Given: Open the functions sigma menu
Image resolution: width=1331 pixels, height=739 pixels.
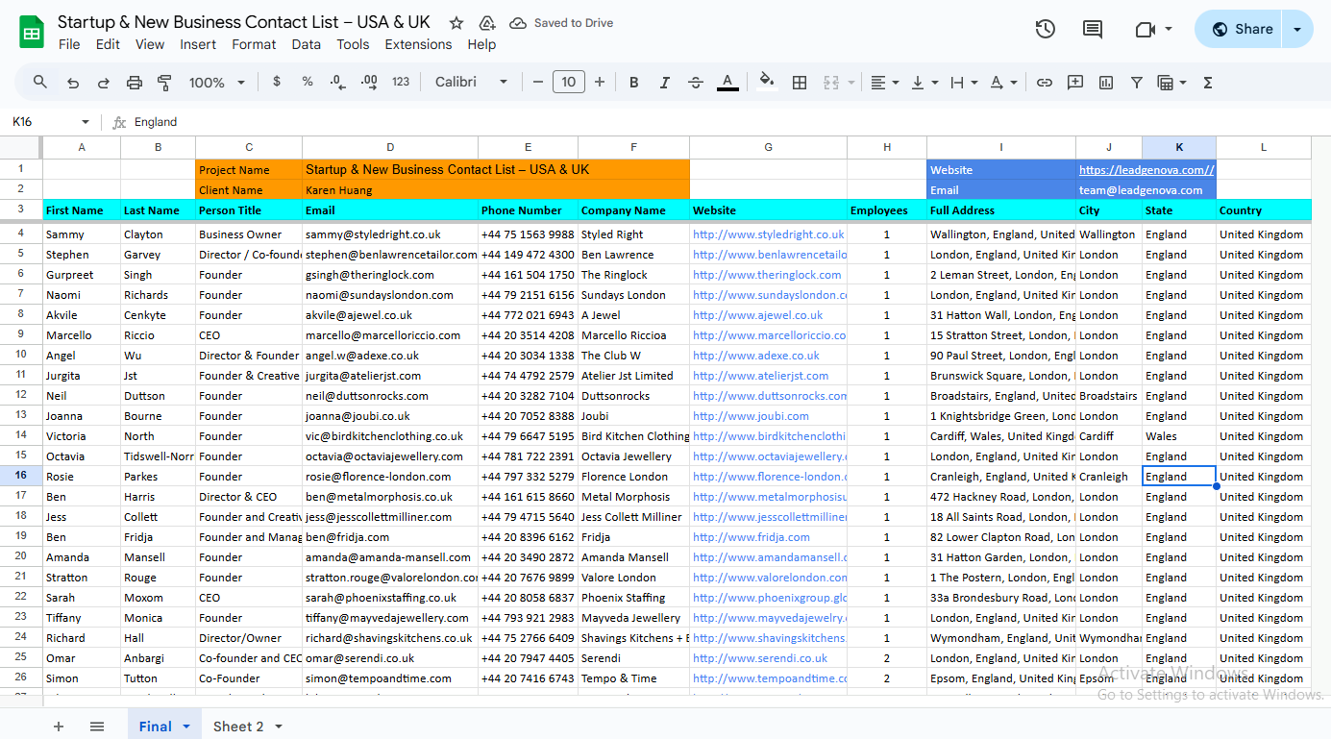Looking at the screenshot, I should pyautogui.click(x=1208, y=83).
